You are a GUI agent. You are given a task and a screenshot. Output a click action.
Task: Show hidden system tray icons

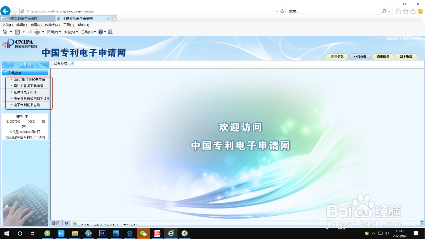pyautogui.click(x=373, y=233)
